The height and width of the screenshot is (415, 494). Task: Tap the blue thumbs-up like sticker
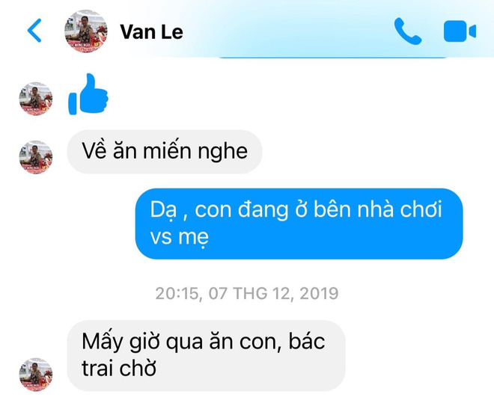click(x=88, y=94)
